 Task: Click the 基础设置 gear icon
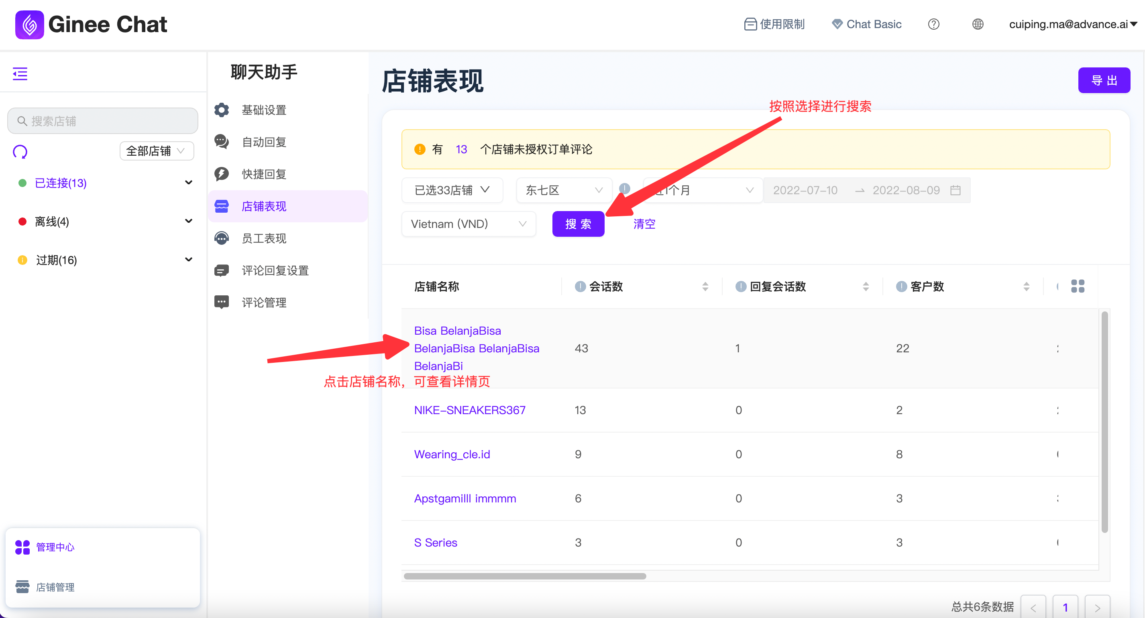tap(221, 110)
